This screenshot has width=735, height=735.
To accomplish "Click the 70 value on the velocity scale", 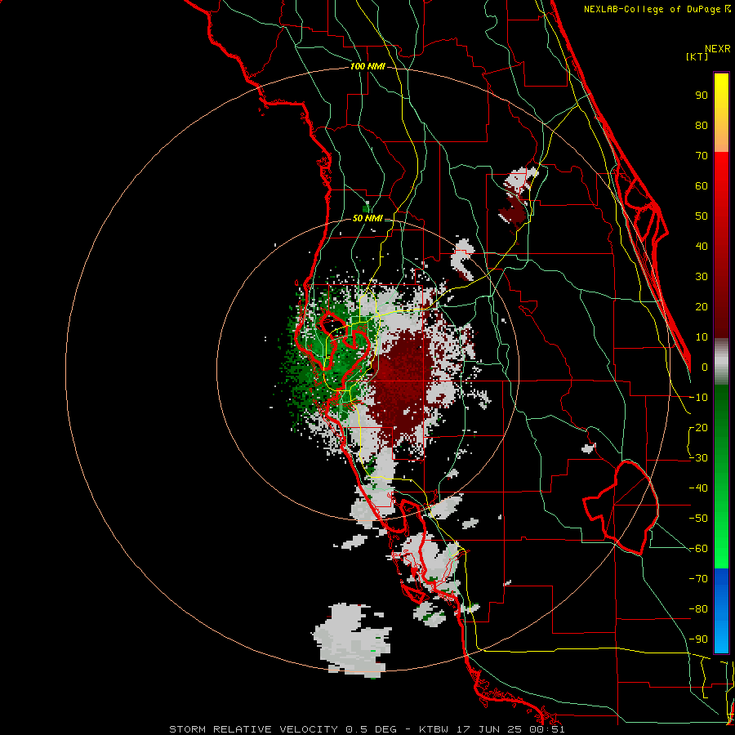I will point(702,156).
